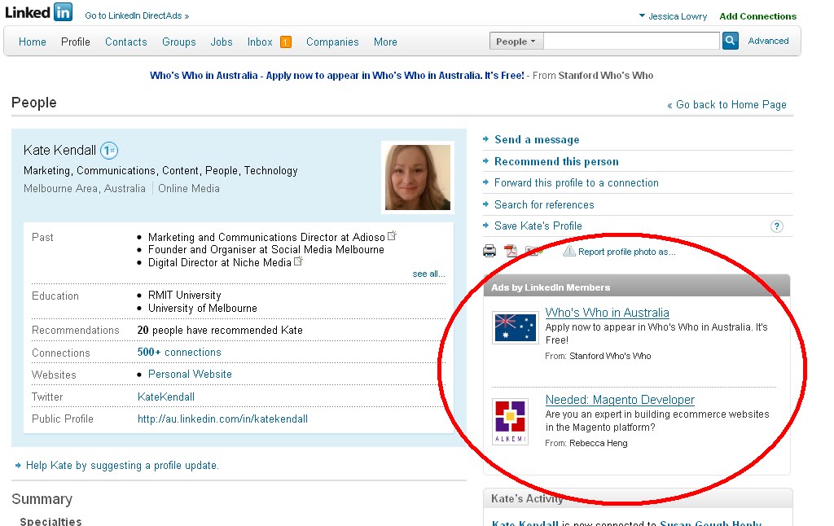This screenshot has height=526, width=834.
Task: Go to Home tab
Action: [33, 42]
